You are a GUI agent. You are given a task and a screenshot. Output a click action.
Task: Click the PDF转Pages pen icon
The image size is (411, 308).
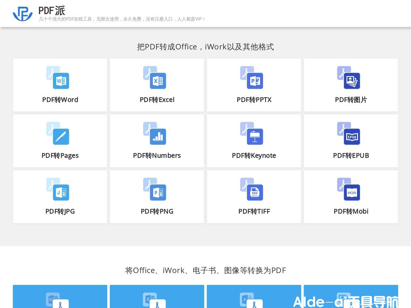[58, 133]
